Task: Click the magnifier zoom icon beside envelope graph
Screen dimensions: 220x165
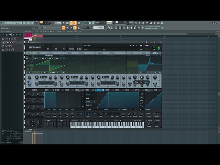Action: [x=83, y=102]
